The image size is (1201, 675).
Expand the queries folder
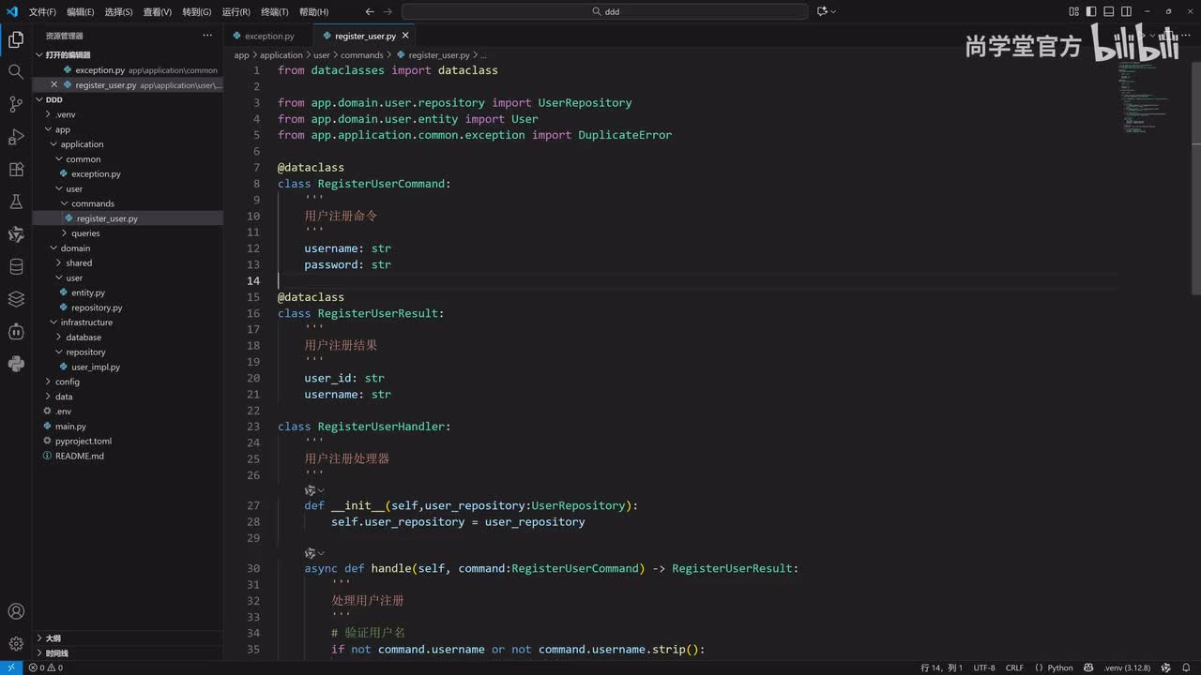pyautogui.click(x=85, y=233)
